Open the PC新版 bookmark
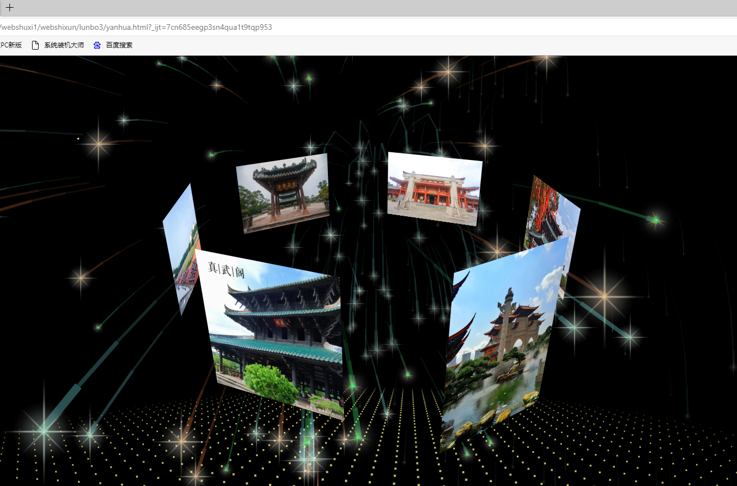 (x=11, y=45)
